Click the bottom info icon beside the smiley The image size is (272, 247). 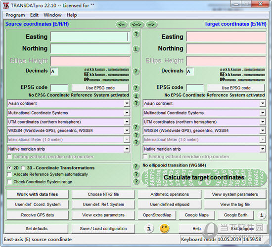coord(149,228)
